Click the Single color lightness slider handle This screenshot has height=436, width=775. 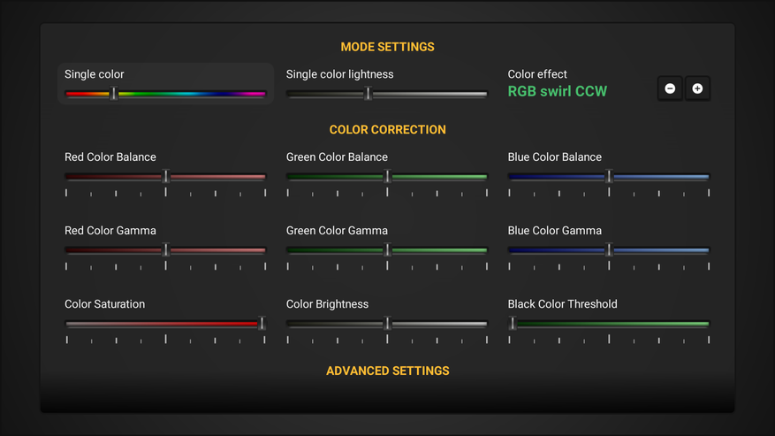coord(368,93)
